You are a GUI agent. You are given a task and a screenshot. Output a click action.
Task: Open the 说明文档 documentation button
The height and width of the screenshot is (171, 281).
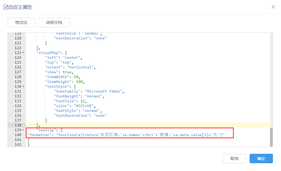tap(54, 22)
